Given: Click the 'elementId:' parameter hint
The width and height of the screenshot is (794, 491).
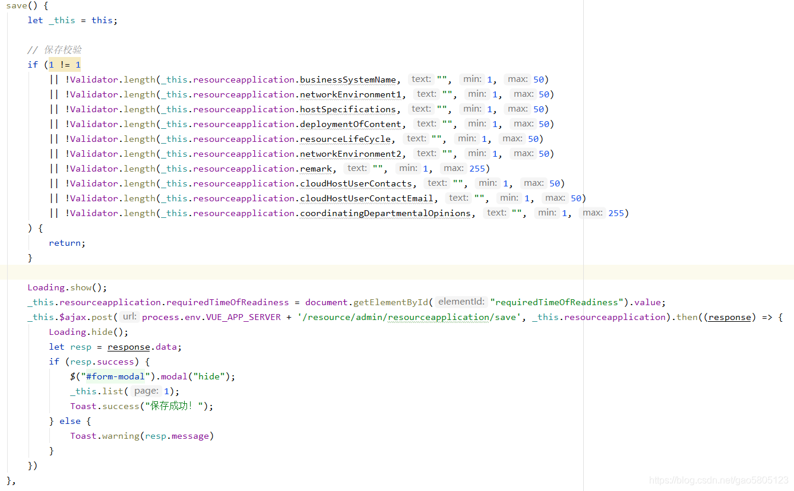Looking at the screenshot, I should (x=461, y=302).
